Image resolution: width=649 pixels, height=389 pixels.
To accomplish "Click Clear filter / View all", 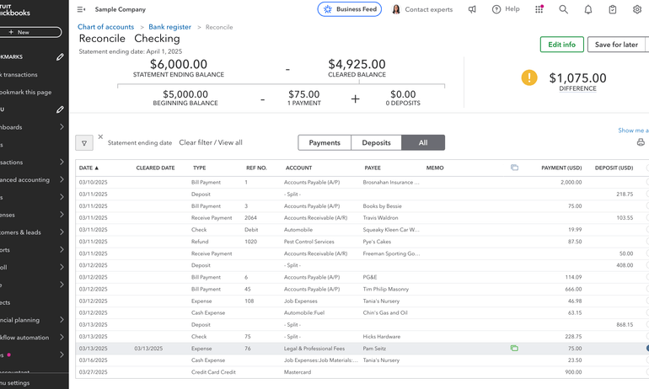I will point(210,143).
